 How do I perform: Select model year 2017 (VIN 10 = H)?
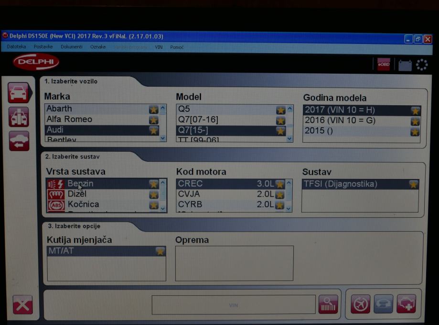(362, 110)
